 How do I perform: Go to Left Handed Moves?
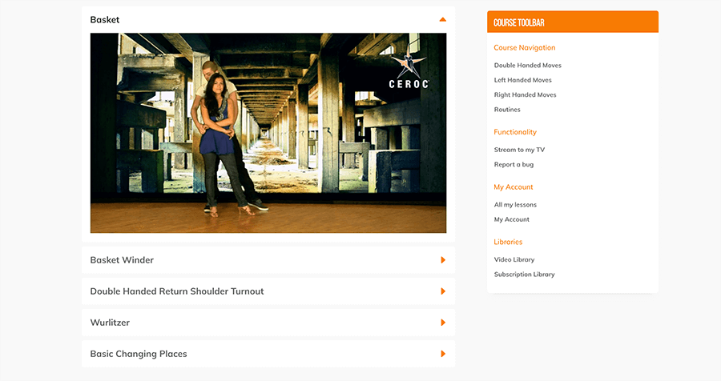[522, 80]
